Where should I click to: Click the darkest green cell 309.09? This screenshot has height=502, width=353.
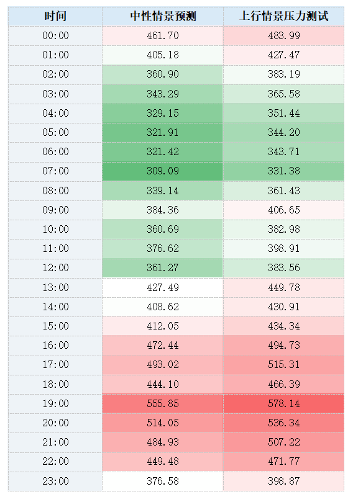coord(163,171)
